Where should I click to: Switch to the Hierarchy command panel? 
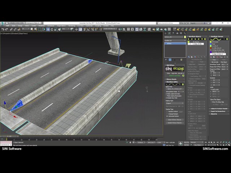tap(173, 34)
